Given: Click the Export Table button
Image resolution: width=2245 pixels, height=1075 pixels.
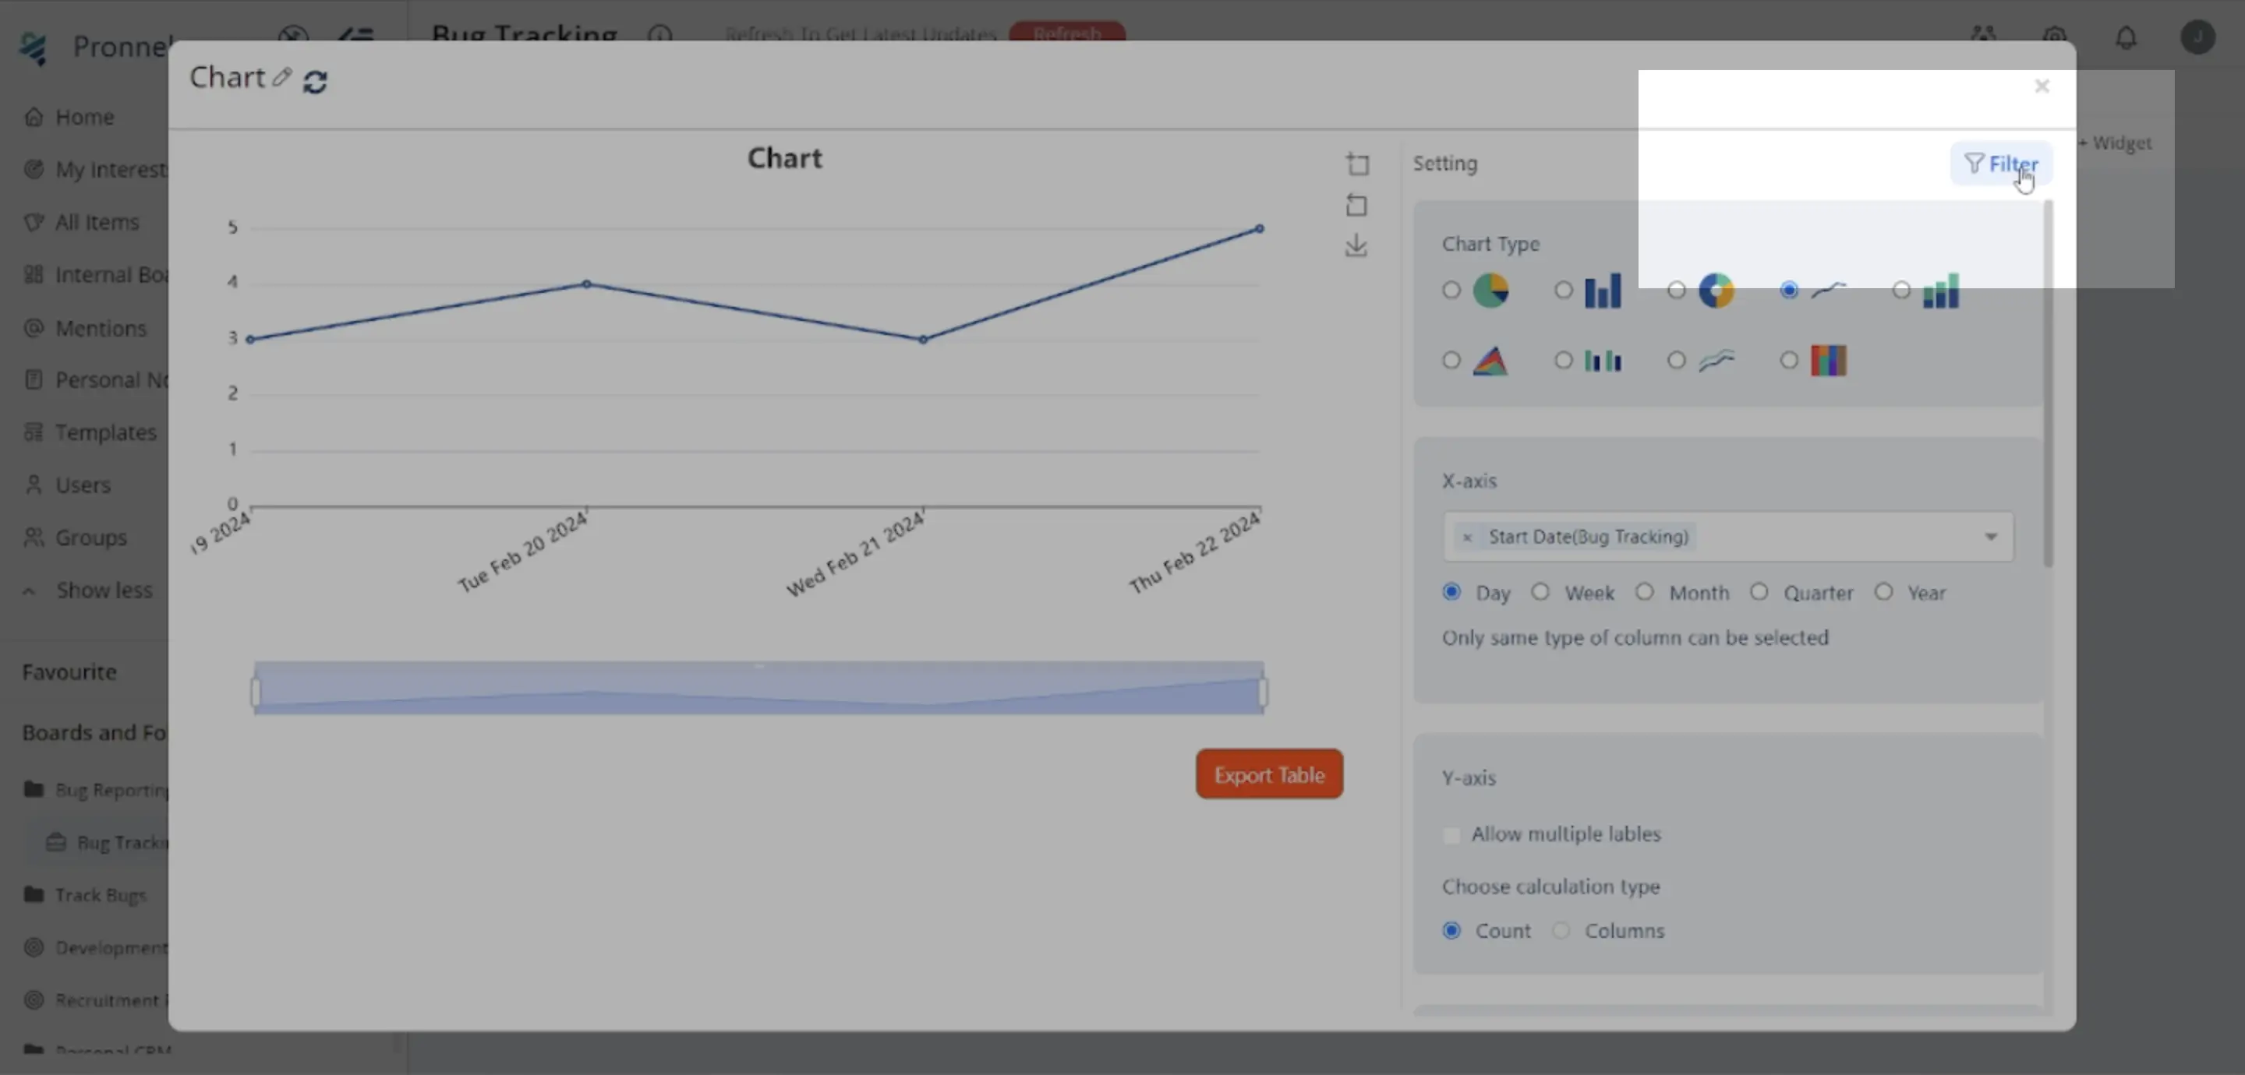Looking at the screenshot, I should pos(1269,774).
